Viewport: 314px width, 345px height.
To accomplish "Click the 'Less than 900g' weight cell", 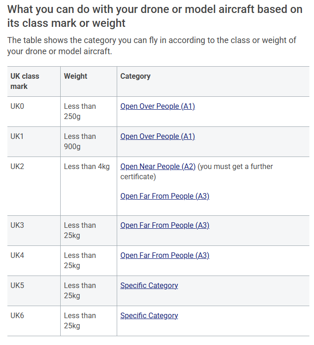I will [80, 142].
